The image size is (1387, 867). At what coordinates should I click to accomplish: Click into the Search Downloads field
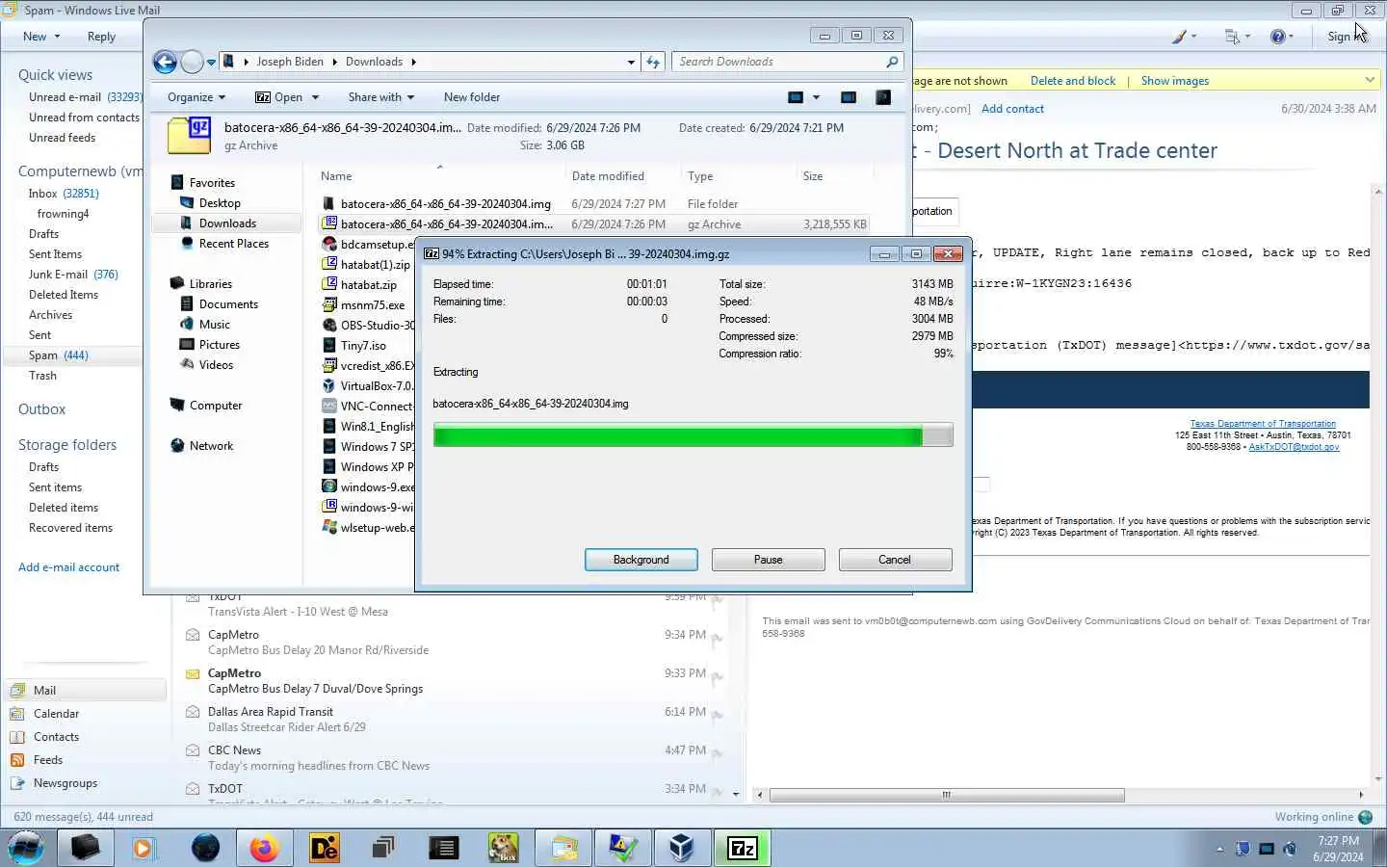point(778,62)
